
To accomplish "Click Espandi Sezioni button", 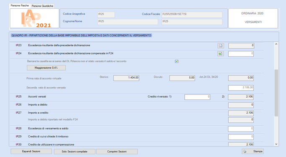I will [31, 151].
